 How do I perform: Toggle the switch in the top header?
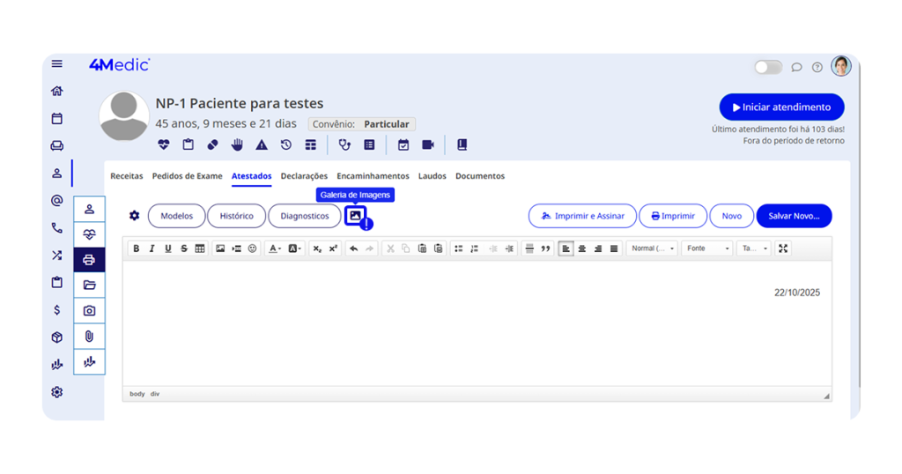(767, 67)
